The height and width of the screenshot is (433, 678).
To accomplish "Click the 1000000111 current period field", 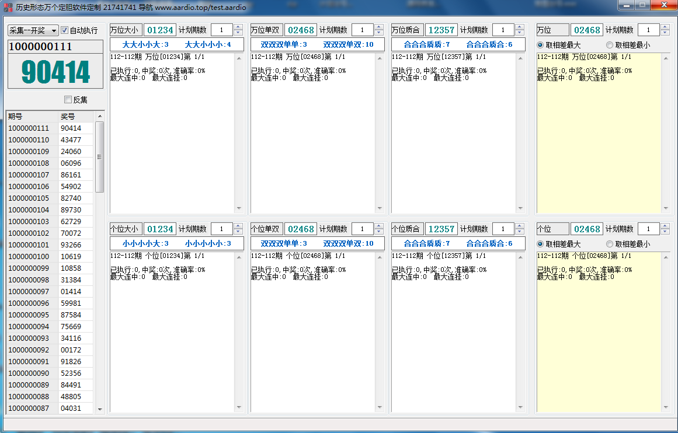I will tap(55, 46).
